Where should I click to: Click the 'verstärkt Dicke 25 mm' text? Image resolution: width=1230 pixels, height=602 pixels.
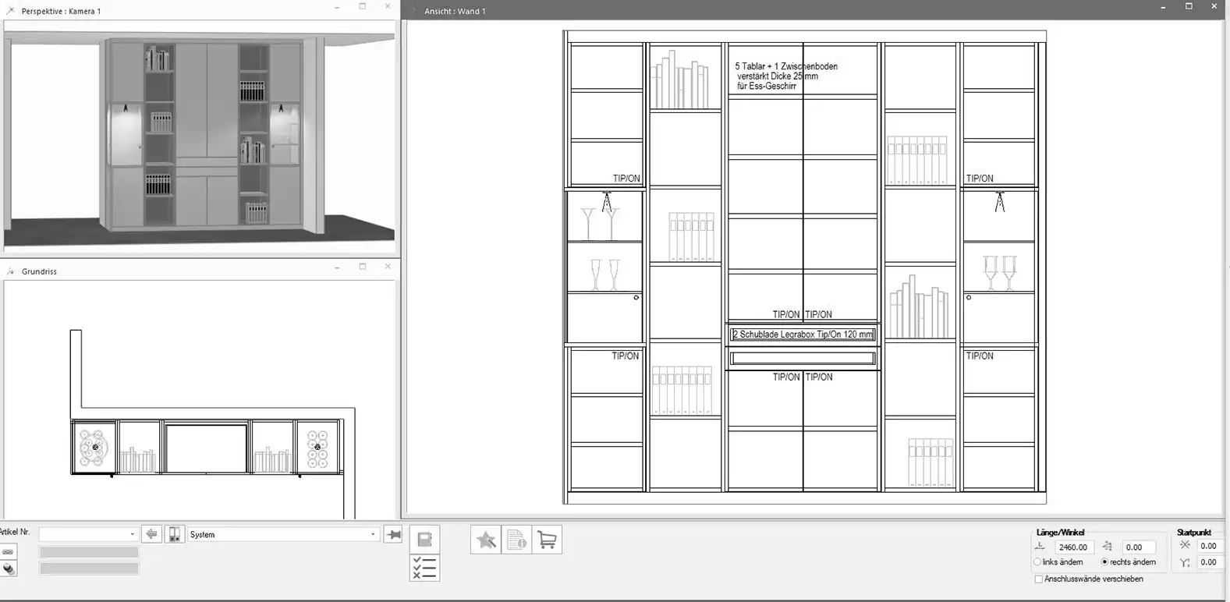pyautogui.click(x=778, y=76)
